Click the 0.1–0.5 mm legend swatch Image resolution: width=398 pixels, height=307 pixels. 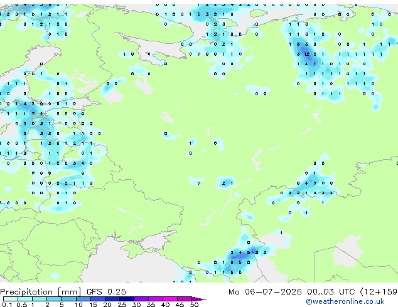11,299
